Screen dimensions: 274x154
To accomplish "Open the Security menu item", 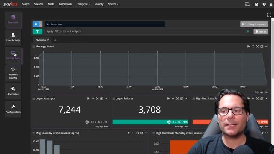I will click(99, 4).
